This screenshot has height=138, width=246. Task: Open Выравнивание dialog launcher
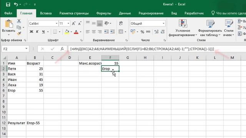(126, 40)
